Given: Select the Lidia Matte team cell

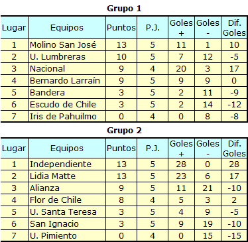Looking at the screenshot, I should [x=67, y=176].
